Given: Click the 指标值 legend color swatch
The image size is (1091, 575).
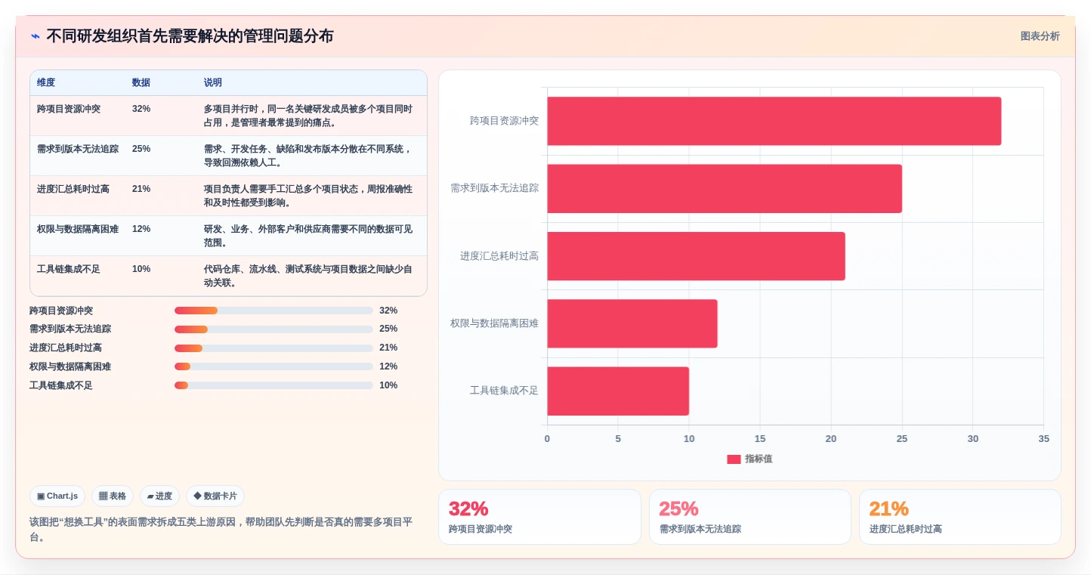Looking at the screenshot, I should [x=734, y=459].
